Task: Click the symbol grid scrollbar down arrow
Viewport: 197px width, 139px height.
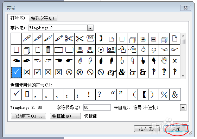Action: (183, 76)
